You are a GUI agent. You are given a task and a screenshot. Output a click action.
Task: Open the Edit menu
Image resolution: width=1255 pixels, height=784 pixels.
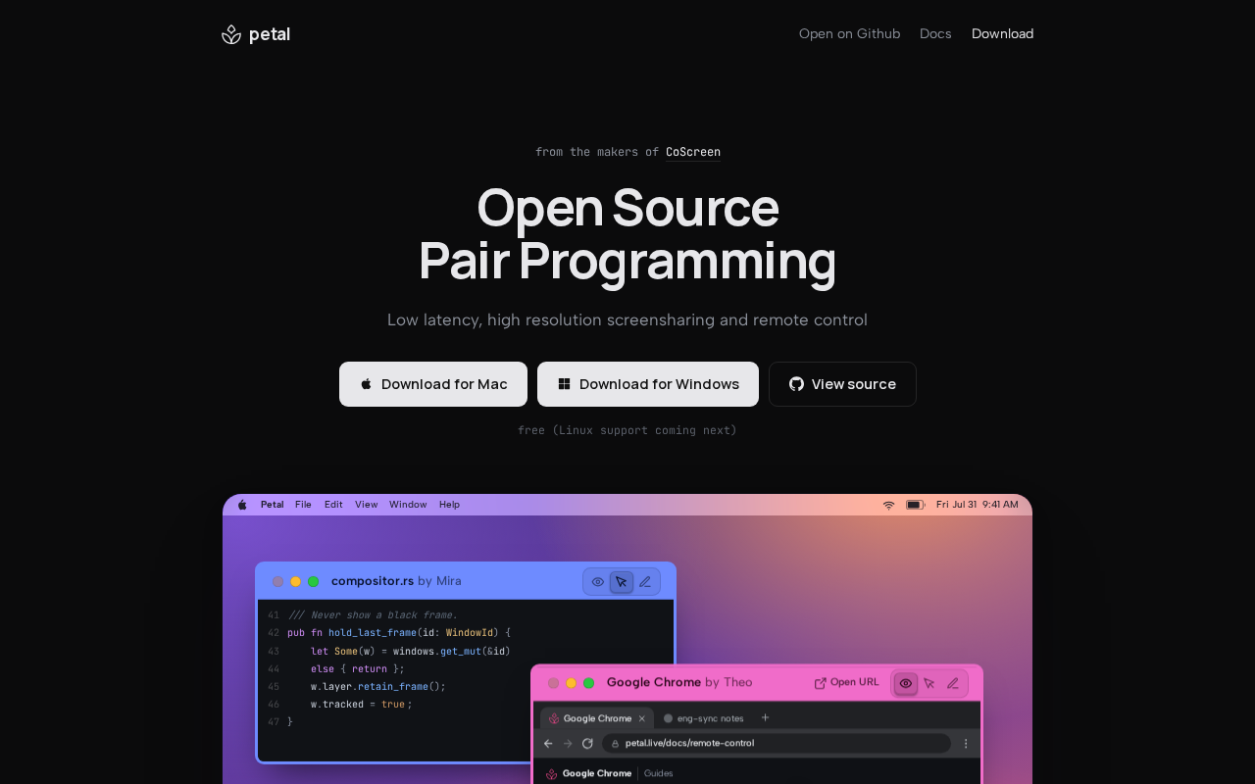333,505
